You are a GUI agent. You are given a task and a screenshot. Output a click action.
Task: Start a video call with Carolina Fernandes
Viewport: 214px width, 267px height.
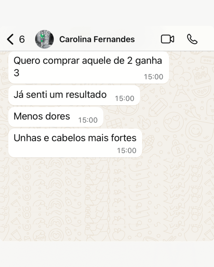click(x=167, y=39)
